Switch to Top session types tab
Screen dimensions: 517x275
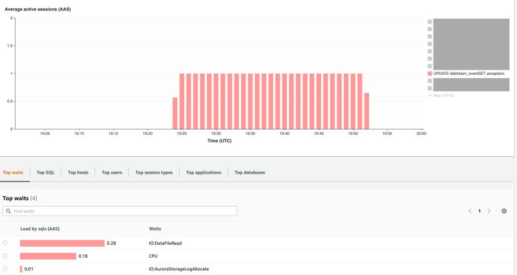pos(154,172)
